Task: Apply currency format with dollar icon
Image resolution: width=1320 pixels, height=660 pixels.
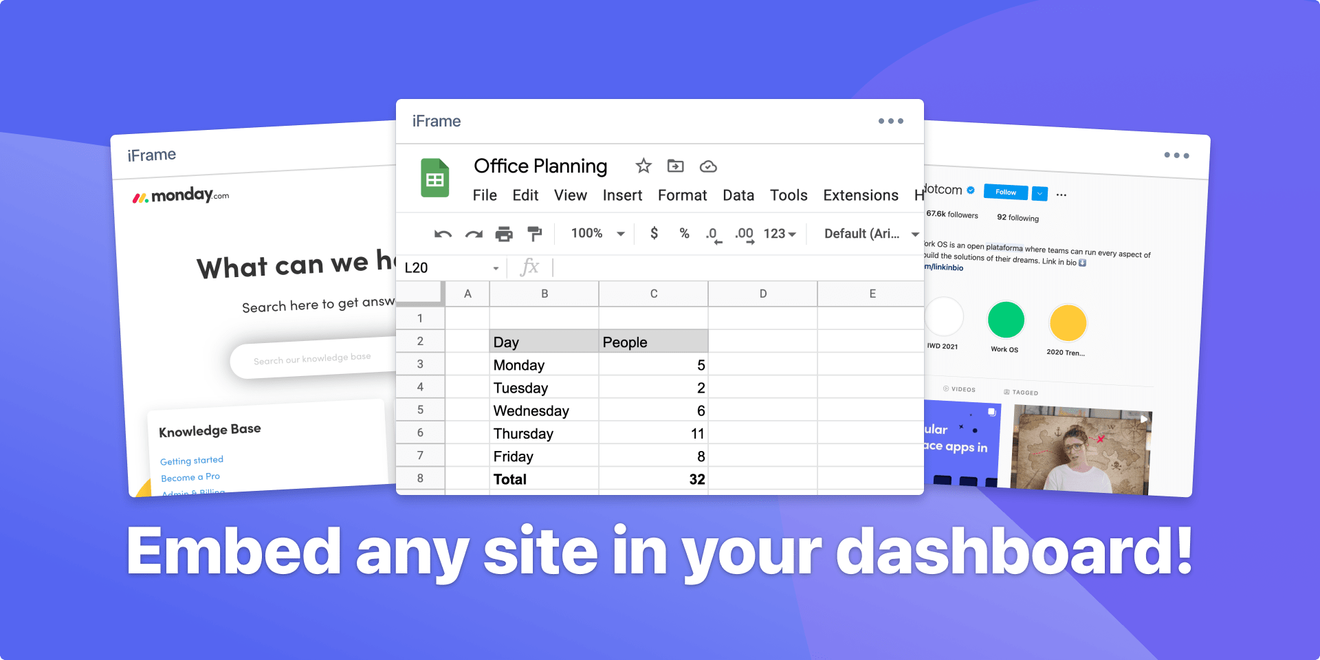Action: coord(654,233)
